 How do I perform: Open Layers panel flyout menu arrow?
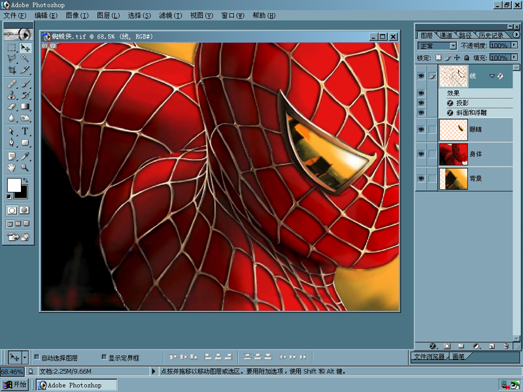[x=516, y=35]
